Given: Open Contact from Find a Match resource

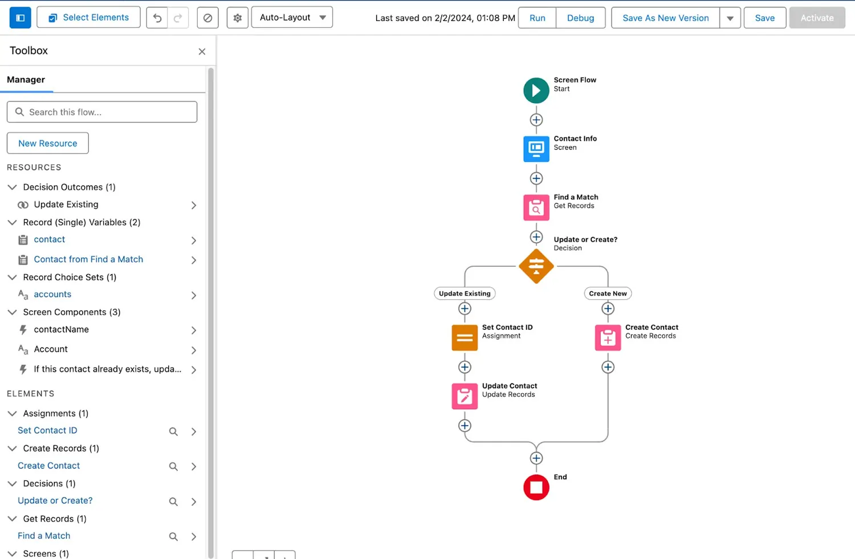Looking at the screenshot, I should [88, 259].
